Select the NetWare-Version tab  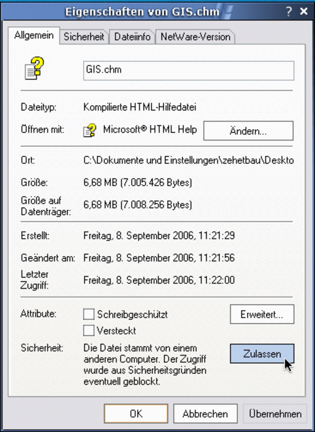coord(195,37)
